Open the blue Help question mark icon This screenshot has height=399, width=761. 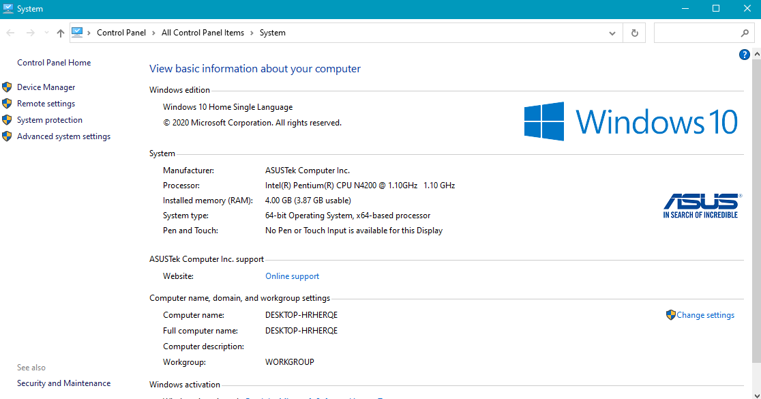point(744,55)
